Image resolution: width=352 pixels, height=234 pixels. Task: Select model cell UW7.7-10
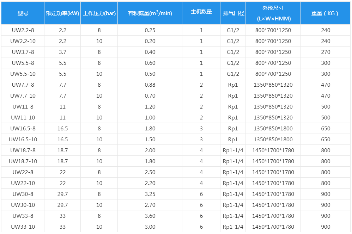coord(23,96)
